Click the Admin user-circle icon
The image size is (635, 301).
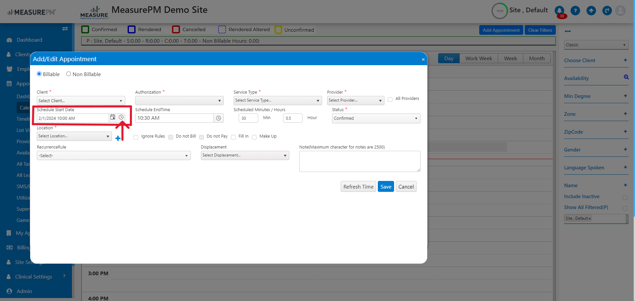pyautogui.click(x=9, y=291)
